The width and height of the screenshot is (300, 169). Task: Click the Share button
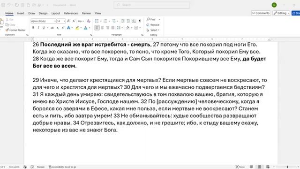(x=296, y=13)
